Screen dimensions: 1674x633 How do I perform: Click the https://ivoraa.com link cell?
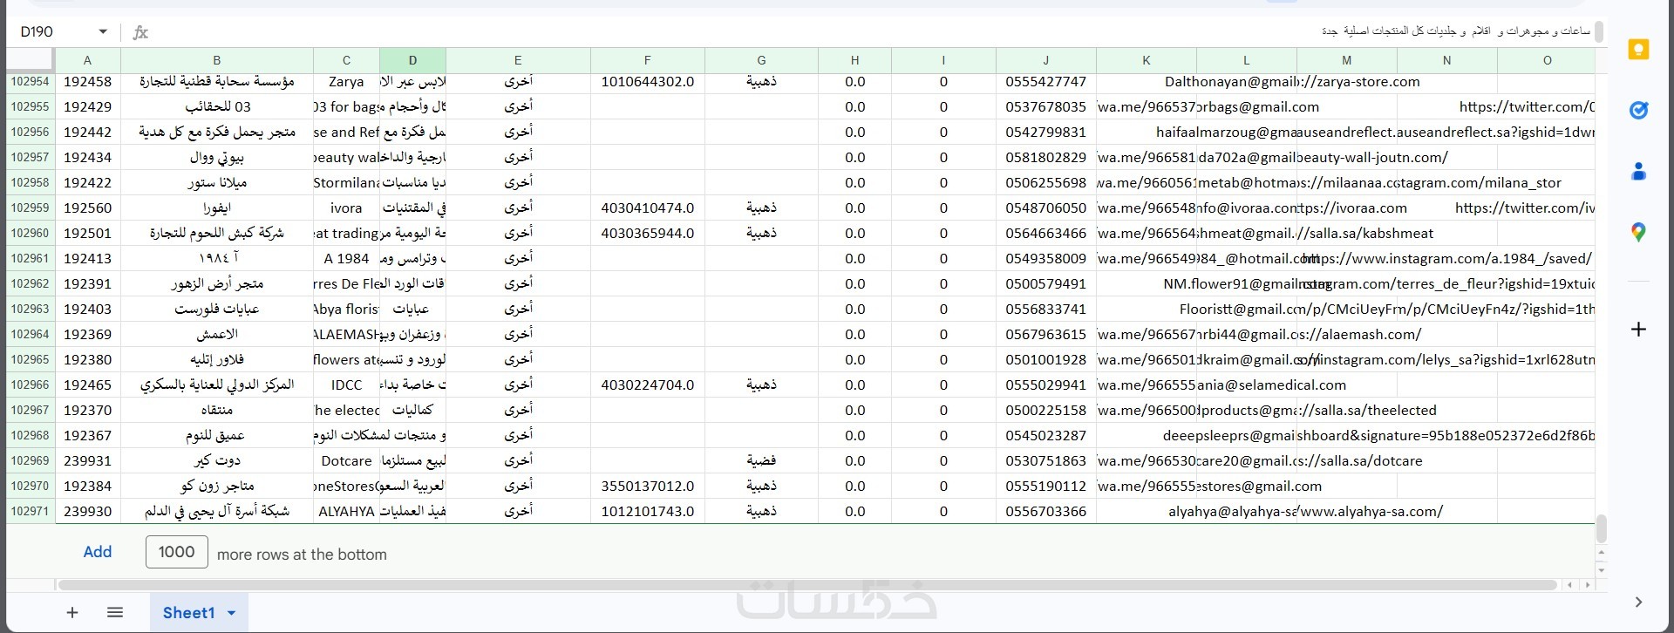point(1347,208)
